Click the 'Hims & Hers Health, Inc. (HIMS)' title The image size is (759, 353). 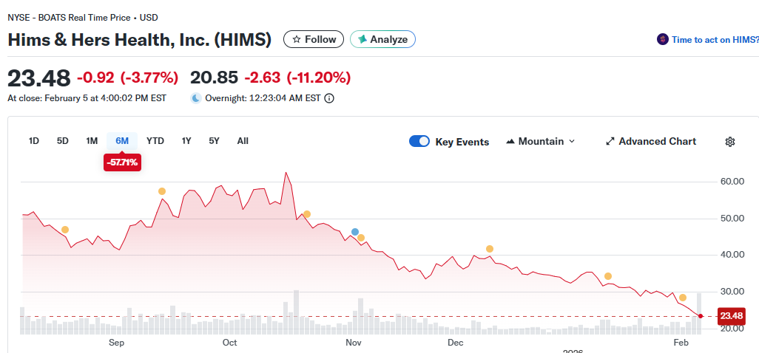coord(139,40)
